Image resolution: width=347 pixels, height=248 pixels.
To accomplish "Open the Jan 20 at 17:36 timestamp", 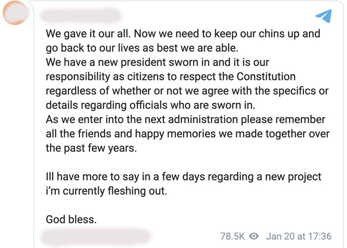I will point(299,236).
